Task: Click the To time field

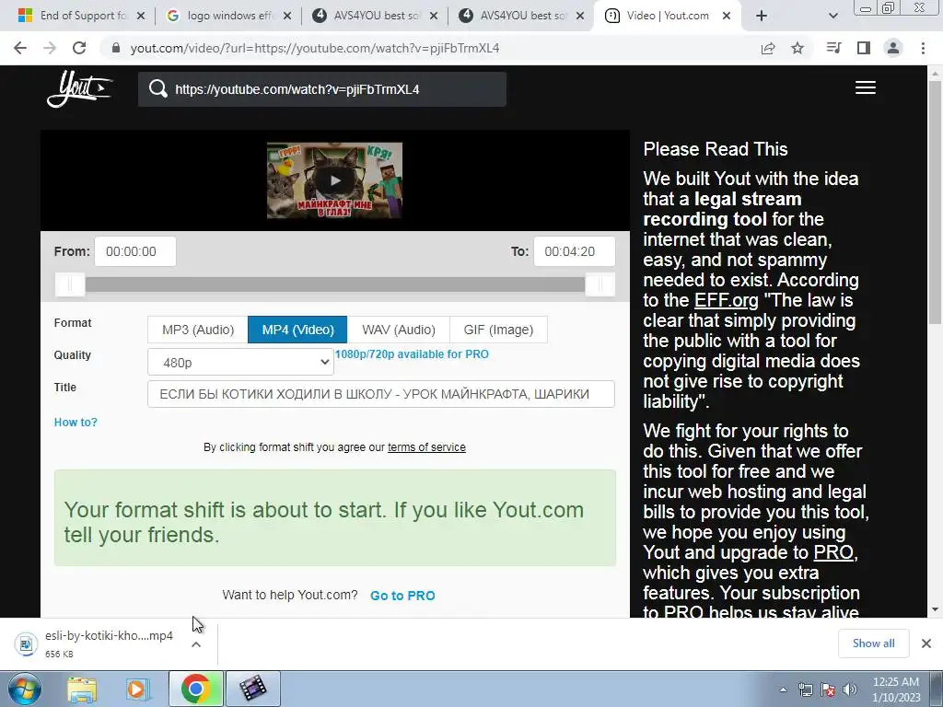Action: (575, 251)
